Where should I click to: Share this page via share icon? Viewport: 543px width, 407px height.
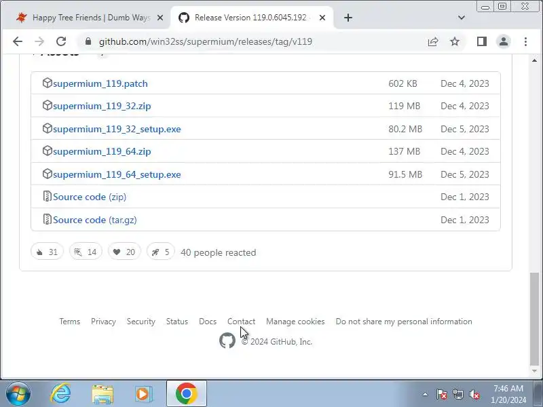pyautogui.click(x=433, y=41)
